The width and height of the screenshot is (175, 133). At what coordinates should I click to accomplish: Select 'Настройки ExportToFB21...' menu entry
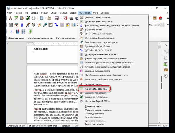pyautogui.click(x=113, y=101)
